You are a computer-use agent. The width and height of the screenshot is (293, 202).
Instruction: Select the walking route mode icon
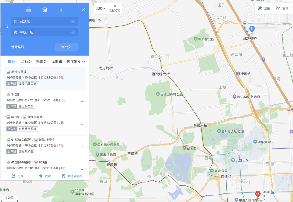point(61,10)
